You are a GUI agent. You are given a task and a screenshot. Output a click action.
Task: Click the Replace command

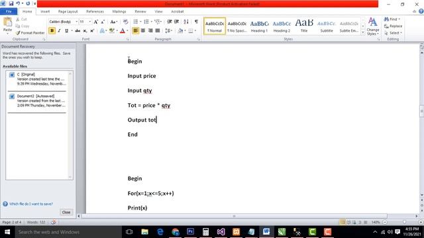[x=394, y=26]
